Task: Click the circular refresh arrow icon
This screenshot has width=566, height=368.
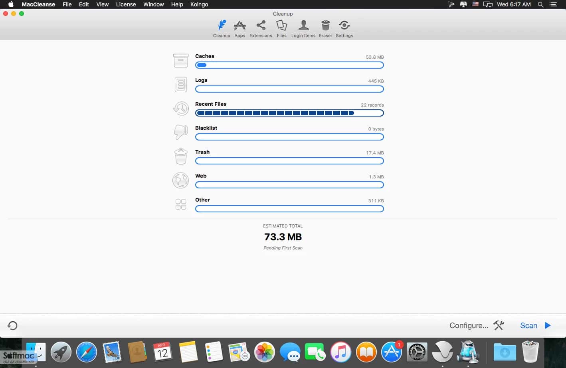Action: [12, 326]
